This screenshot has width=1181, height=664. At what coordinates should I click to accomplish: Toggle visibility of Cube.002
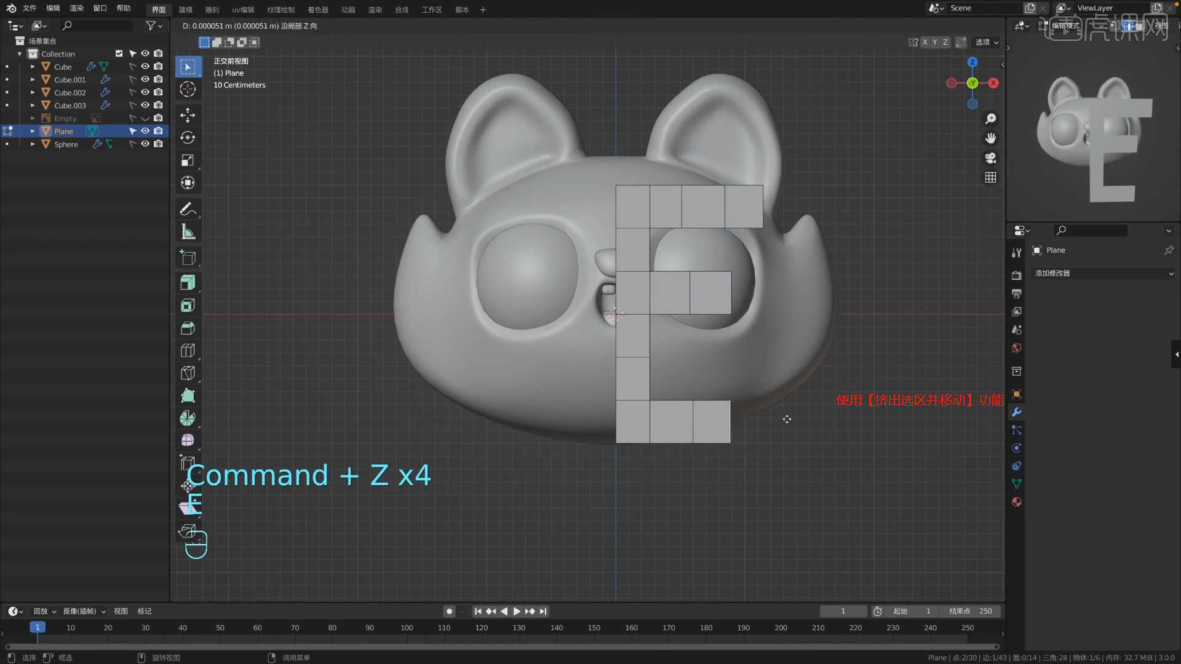pyautogui.click(x=145, y=92)
